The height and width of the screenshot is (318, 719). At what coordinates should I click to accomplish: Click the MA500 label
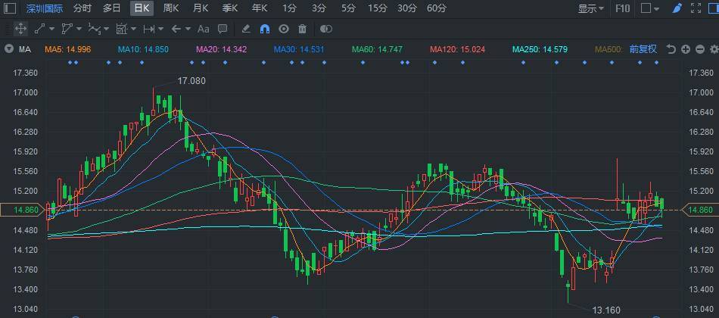point(609,49)
